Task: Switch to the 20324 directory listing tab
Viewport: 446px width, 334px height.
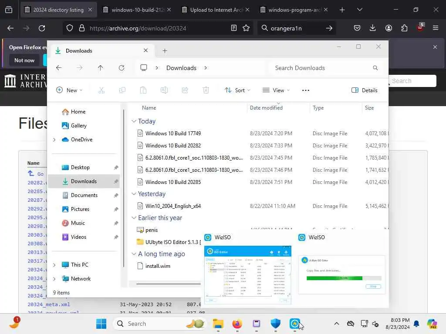Action: click(58, 10)
